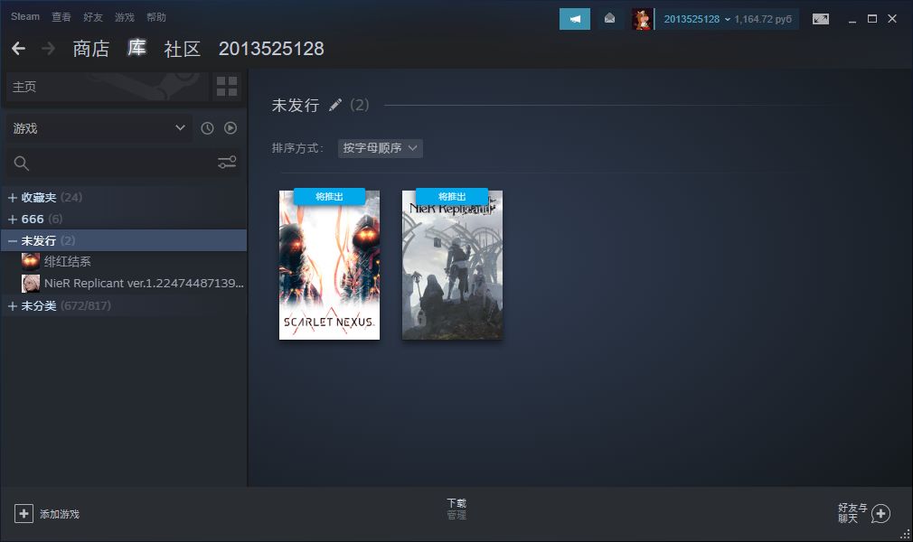
Task: Open the 按字母顺序 sort dropdown
Action: point(381,148)
